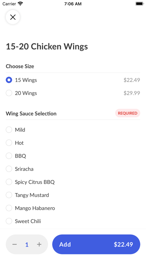Choose Hot wing sauce
Screen dimensions: 146x260
73,143
